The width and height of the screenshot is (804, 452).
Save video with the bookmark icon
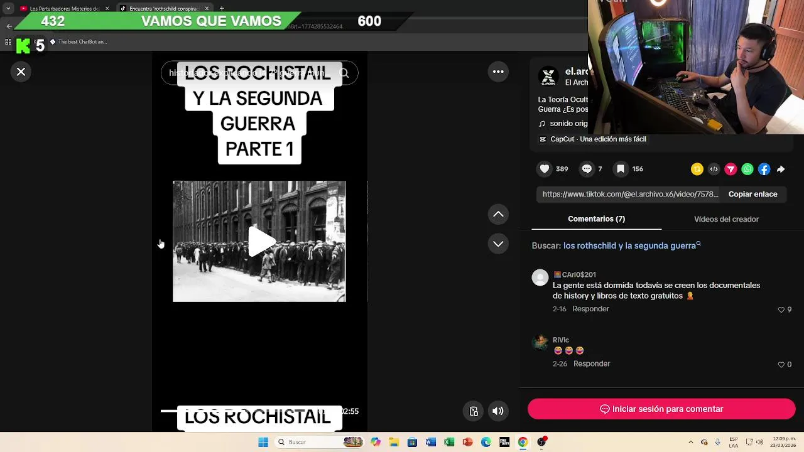pyautogui.click(x=621, y=169)
